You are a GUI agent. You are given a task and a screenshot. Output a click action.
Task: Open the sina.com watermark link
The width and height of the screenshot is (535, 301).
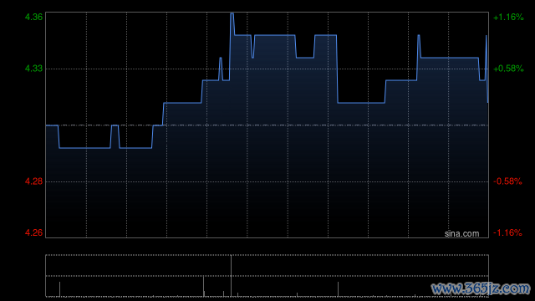(x=461, y=234)
